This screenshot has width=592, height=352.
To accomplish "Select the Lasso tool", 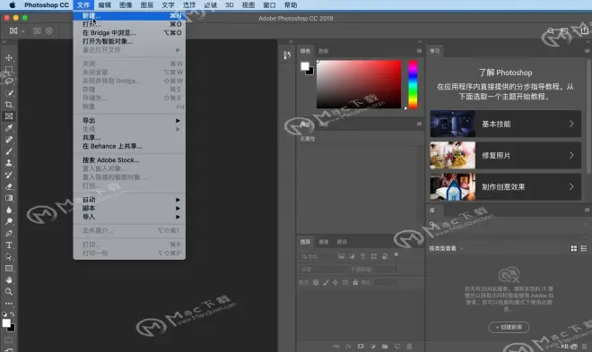I will 9,81.
